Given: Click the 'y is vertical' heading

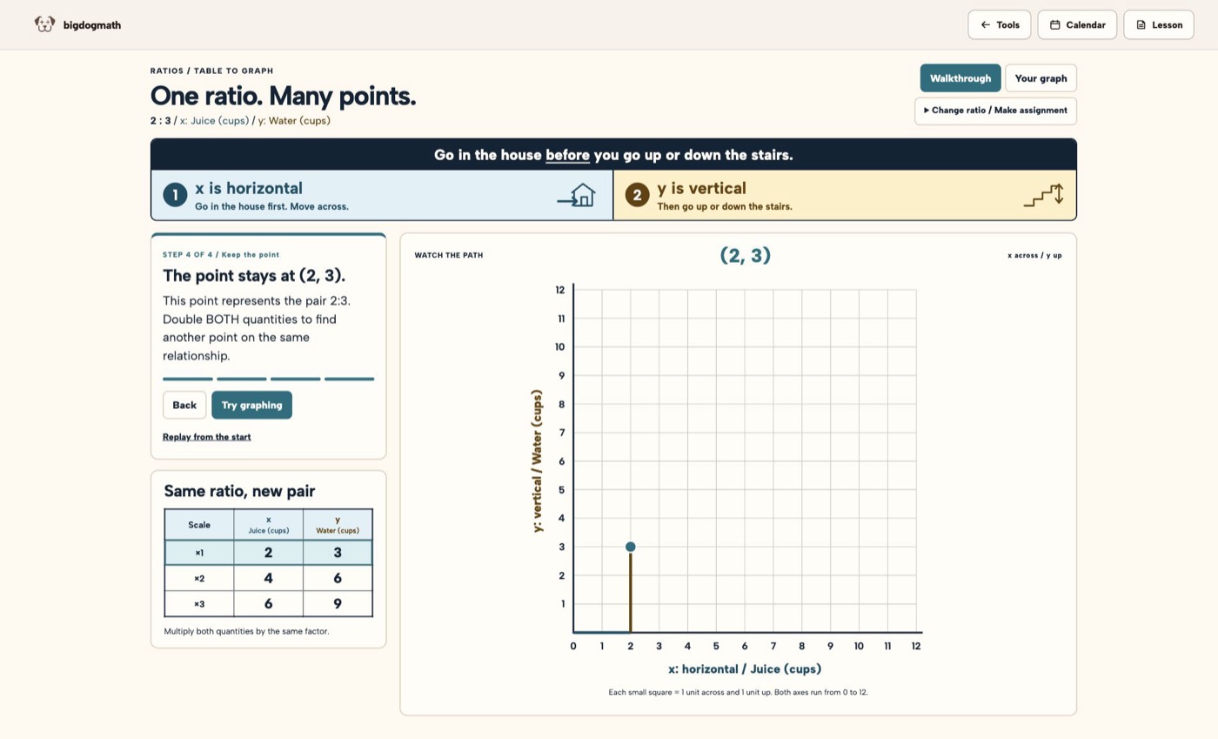Looking at the screenshot, I should tap(701, 188).
